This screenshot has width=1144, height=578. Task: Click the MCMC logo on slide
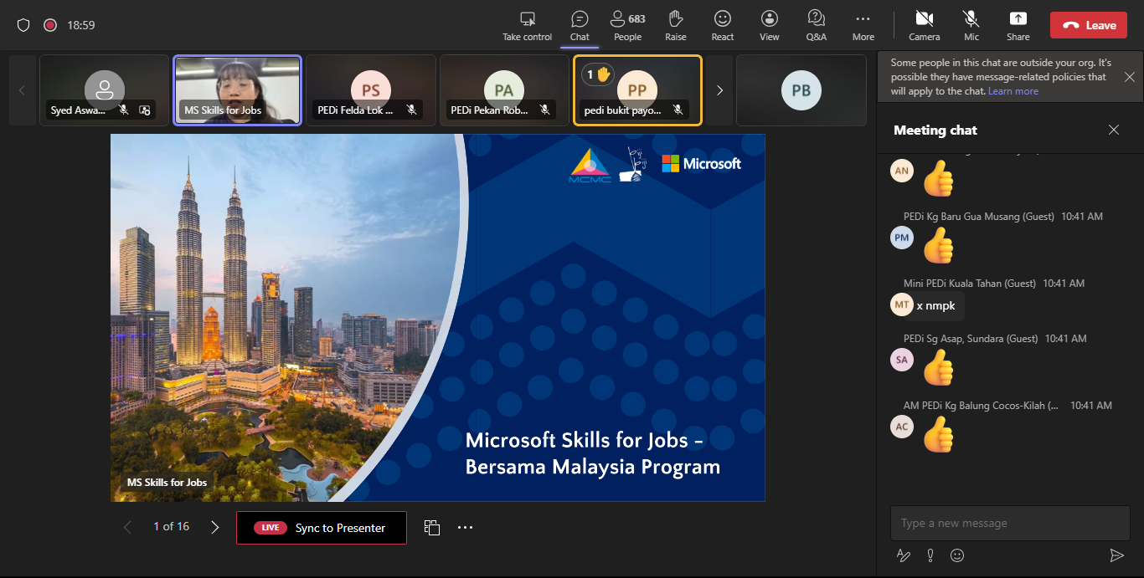point(590,165)
